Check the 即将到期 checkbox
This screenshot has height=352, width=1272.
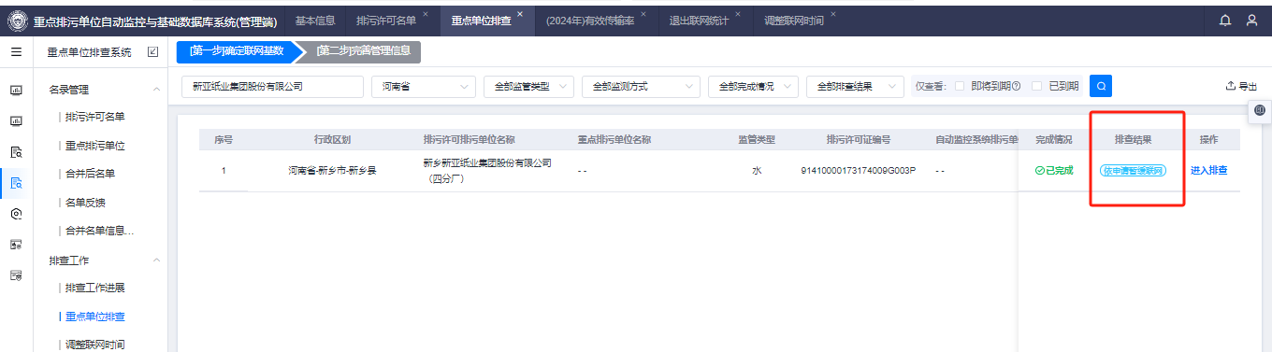[x=960, y=86]
